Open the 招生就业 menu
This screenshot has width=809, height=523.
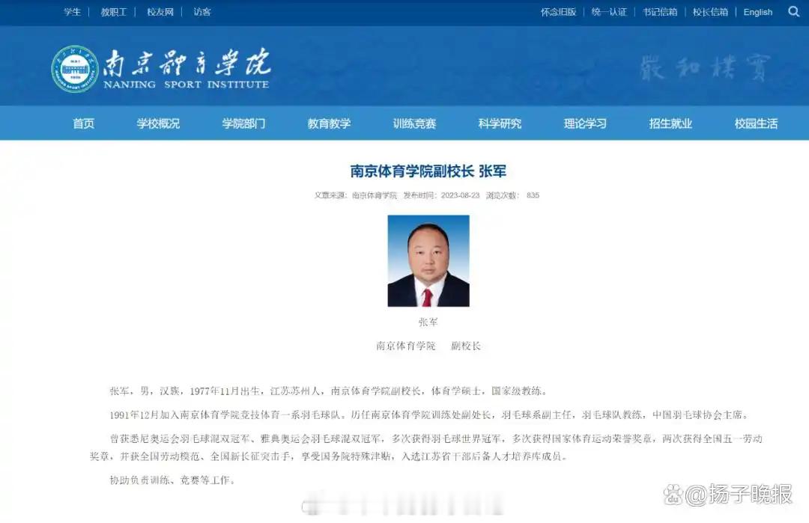click(670, 123)
